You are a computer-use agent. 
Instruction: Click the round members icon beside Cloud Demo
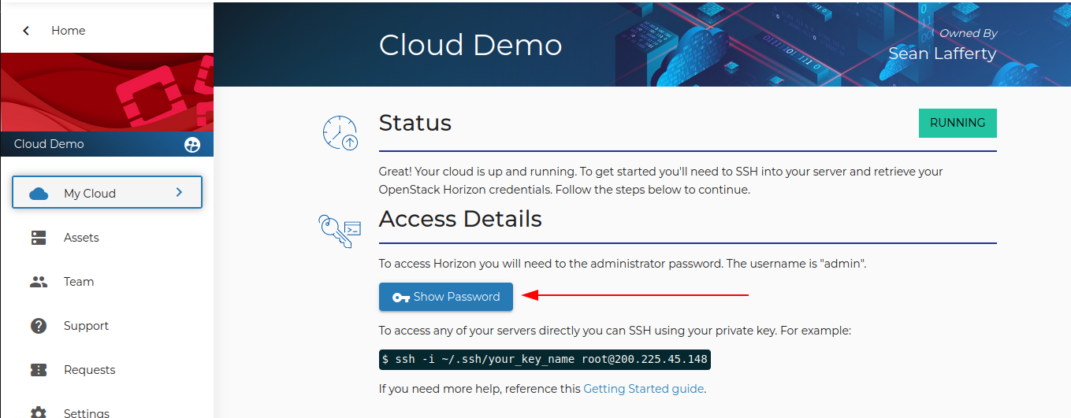pos(192,145)
